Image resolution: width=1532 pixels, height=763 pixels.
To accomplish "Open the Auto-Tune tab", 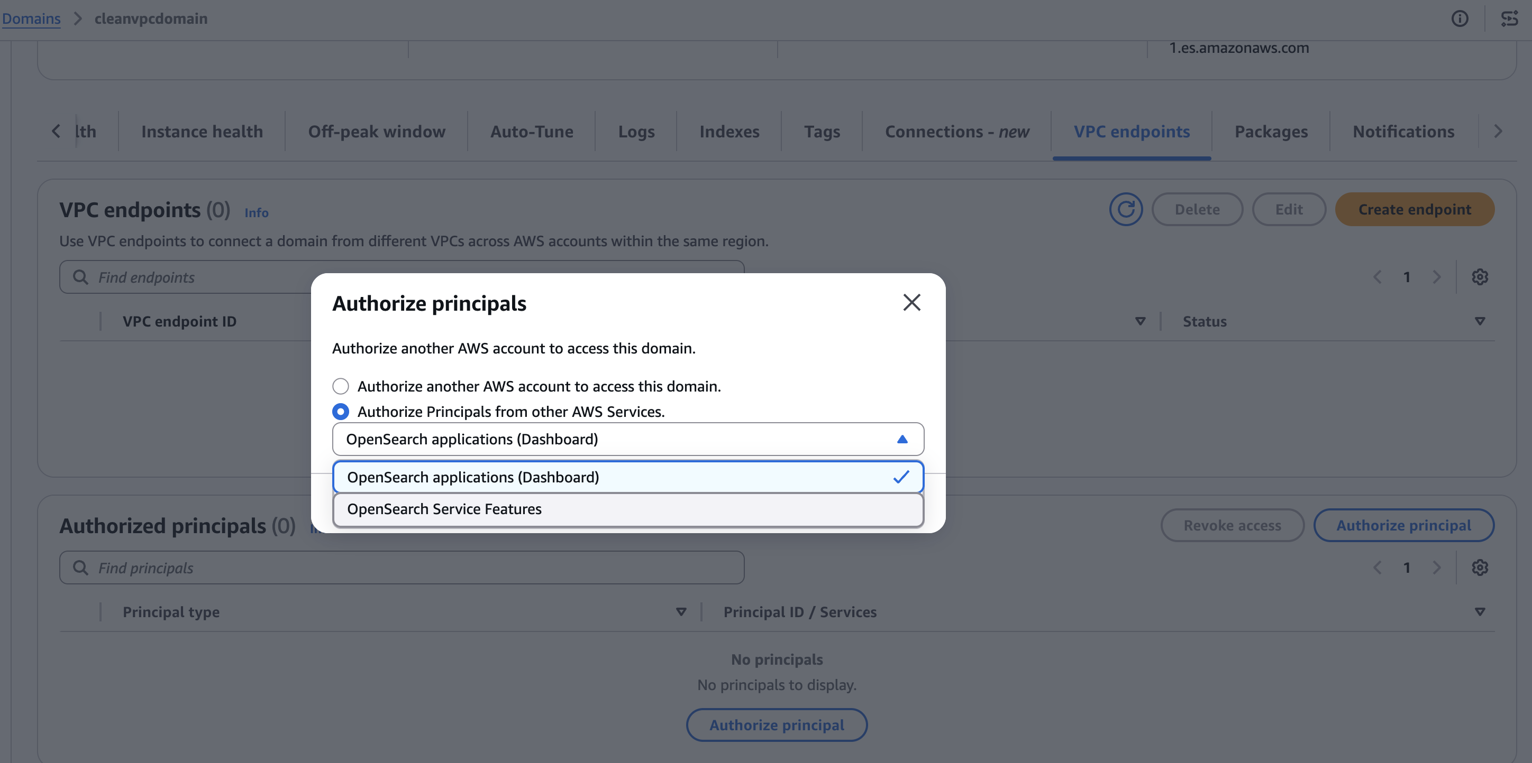I will tap(531, 132).
